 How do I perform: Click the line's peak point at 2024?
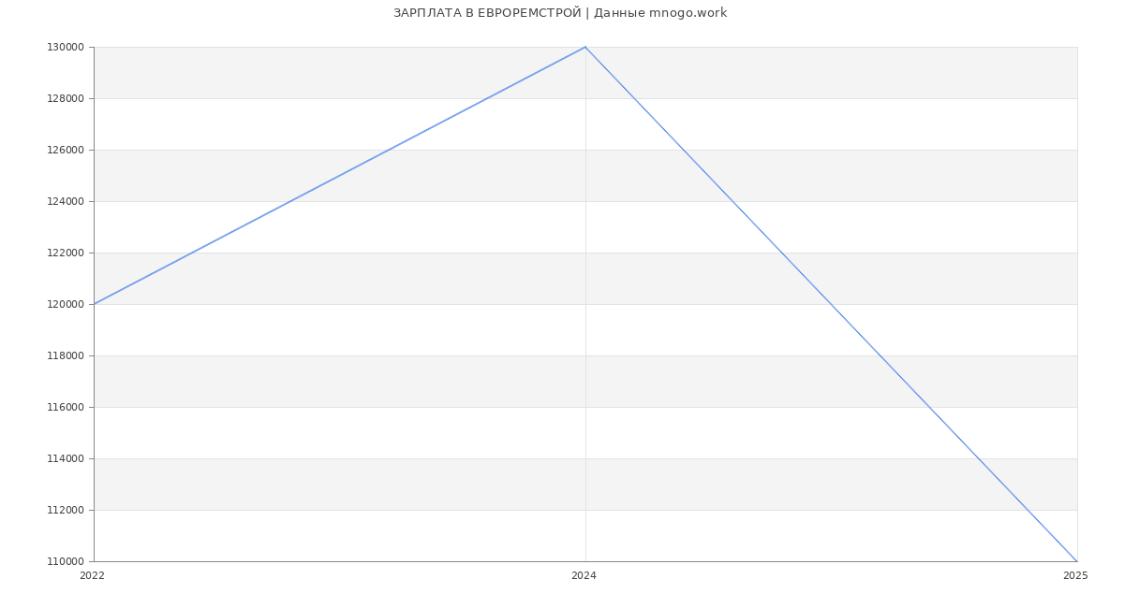[585, 47]
